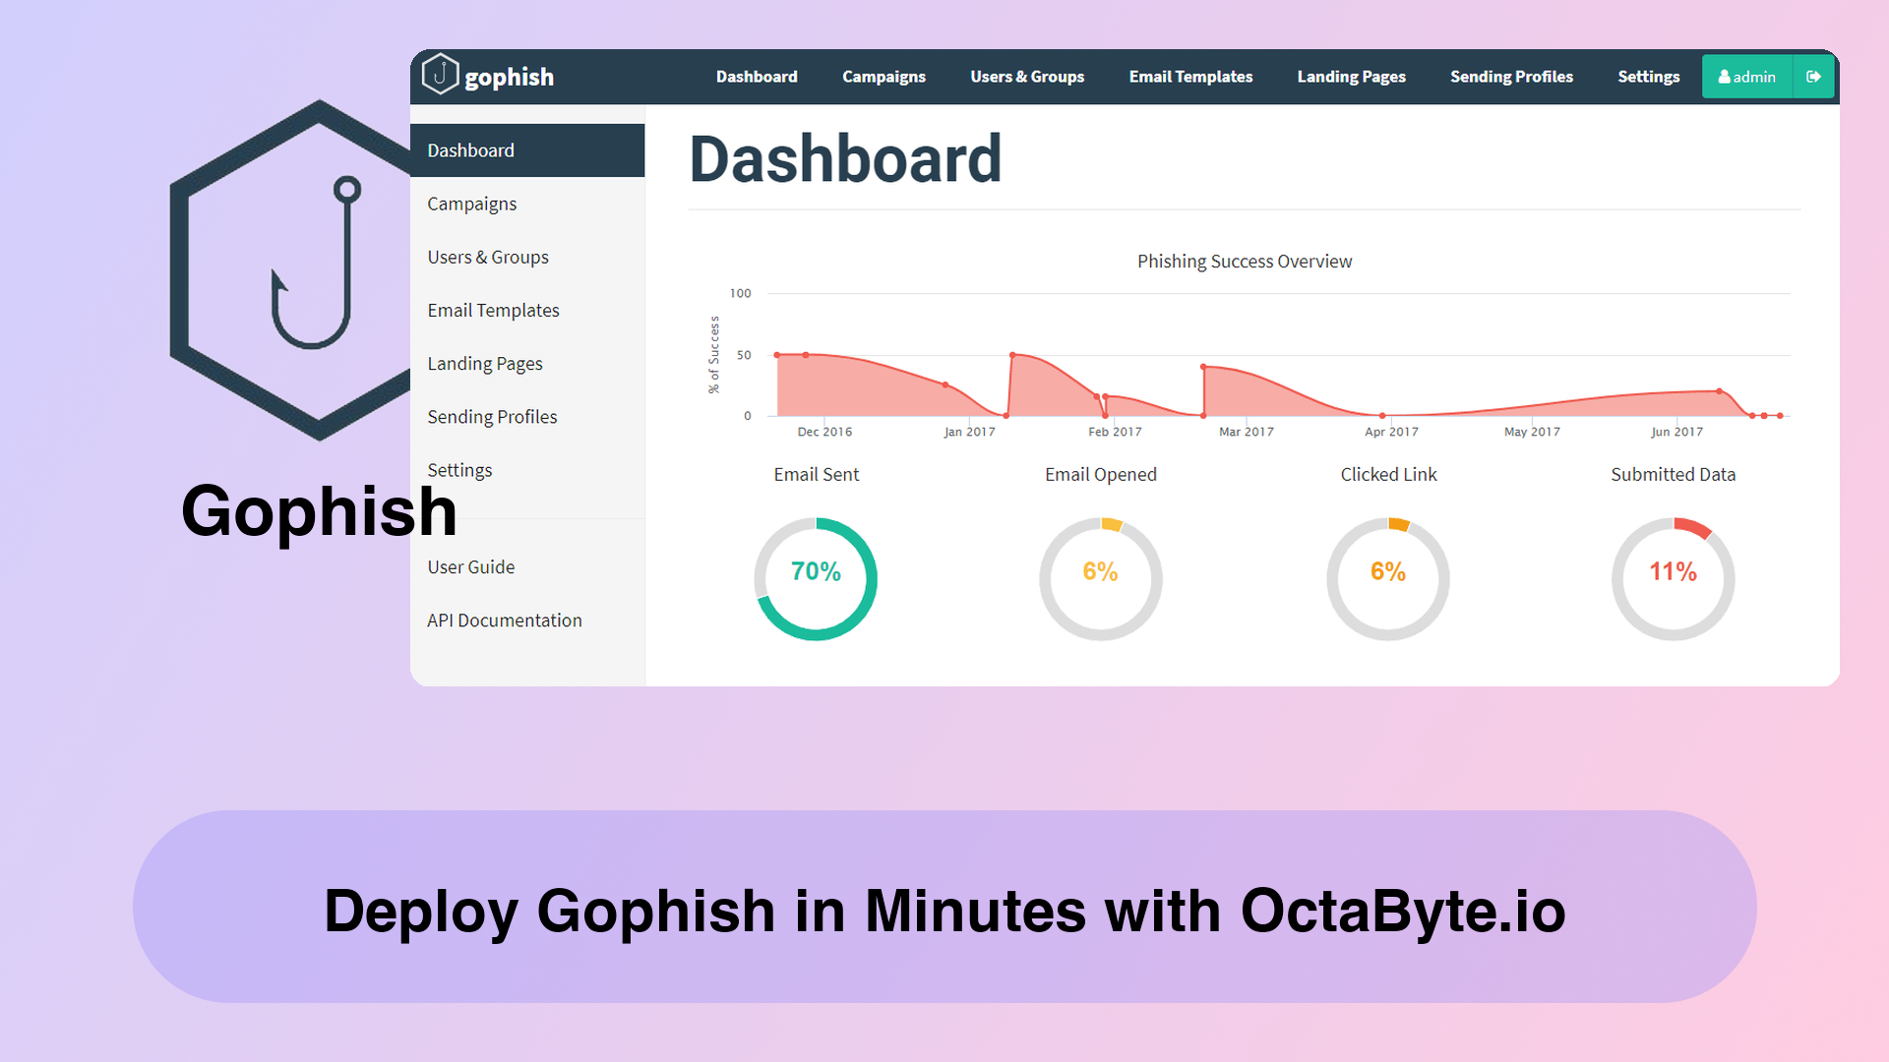Navigate to Landing Pages

pos(484,362)
